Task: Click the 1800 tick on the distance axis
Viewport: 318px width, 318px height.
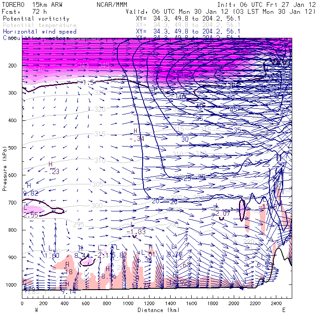Action: (213, 303)
